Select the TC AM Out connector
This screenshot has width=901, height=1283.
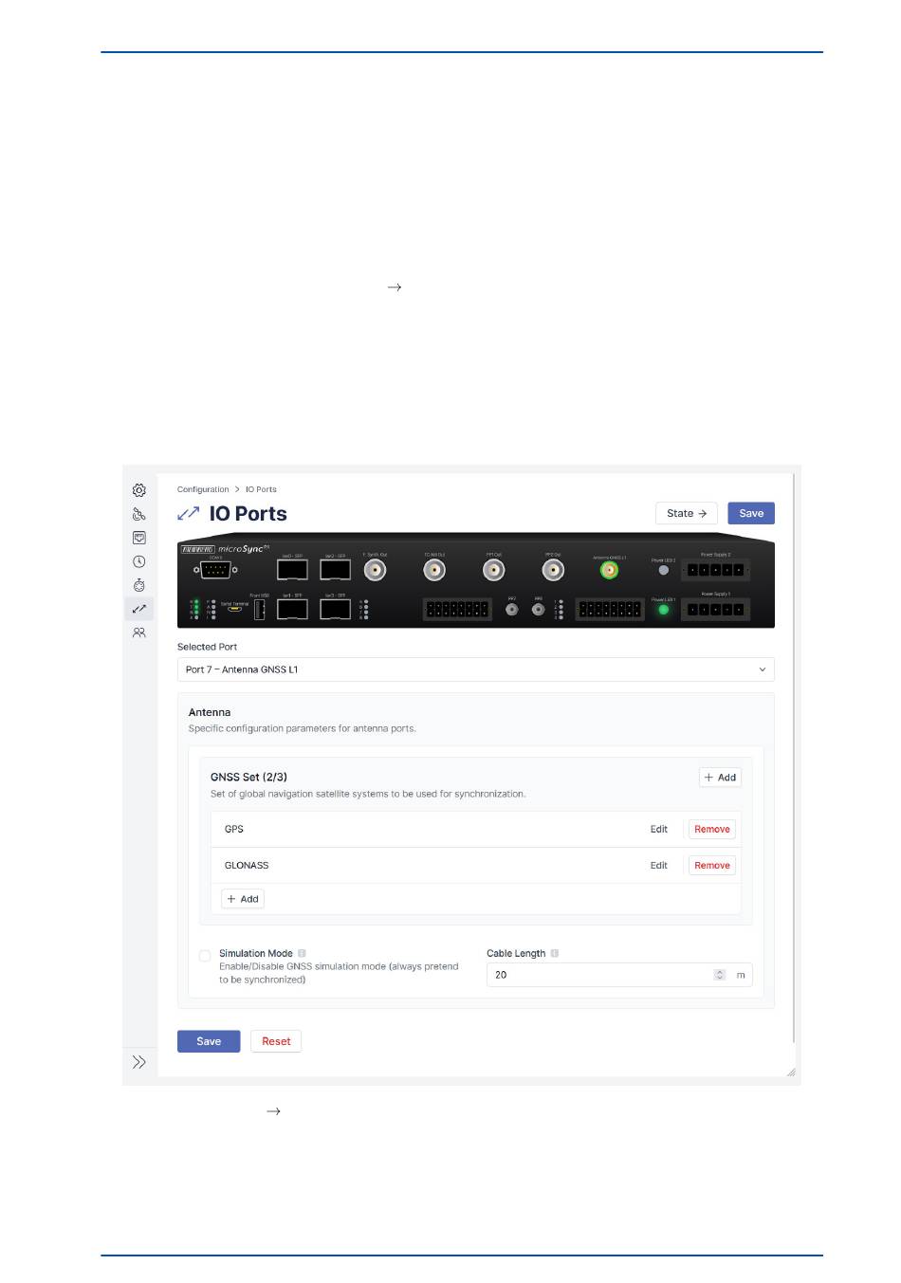pyautogui.click(x=434, y=570)
